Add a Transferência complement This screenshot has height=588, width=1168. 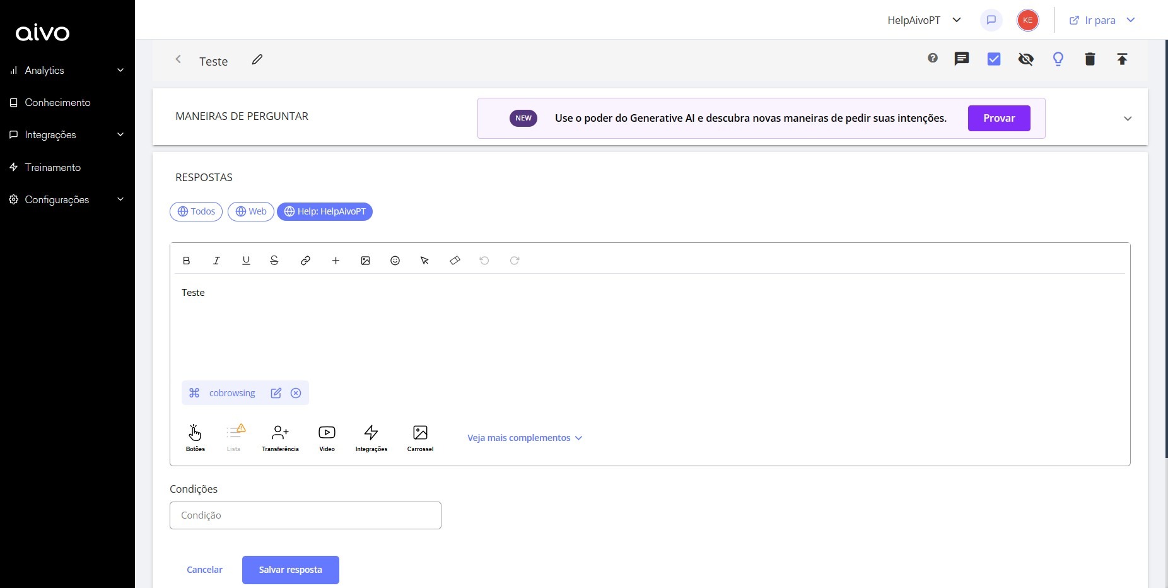tap(280, 437)
